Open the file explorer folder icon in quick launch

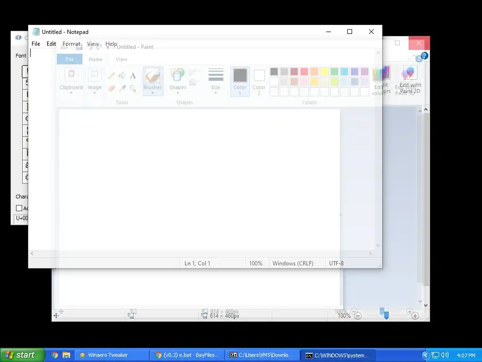click(66, 355)
